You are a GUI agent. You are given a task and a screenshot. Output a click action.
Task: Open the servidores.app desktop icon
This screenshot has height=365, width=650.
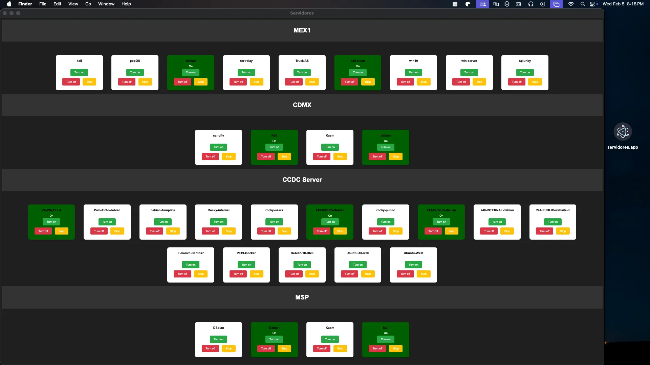coord(623,132)
